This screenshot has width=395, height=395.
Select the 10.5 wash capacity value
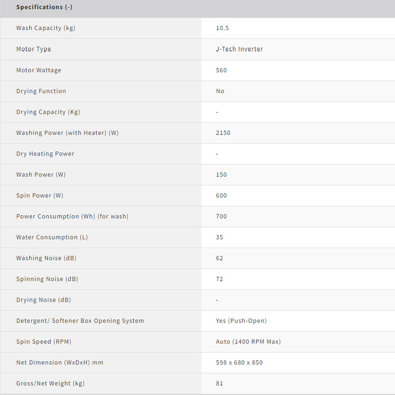click(x=222, y=28)
